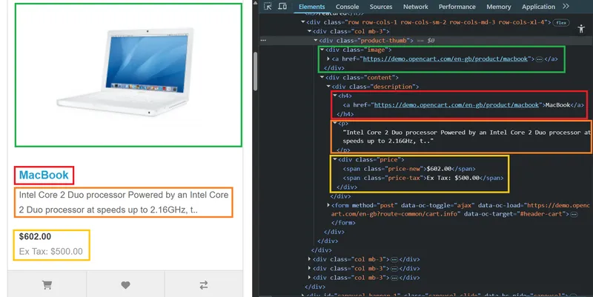This screenshot has width=593, height=297.
Task: Select the paragraph text node Intel Core 2 Duo
Action: tap(466, 137)
